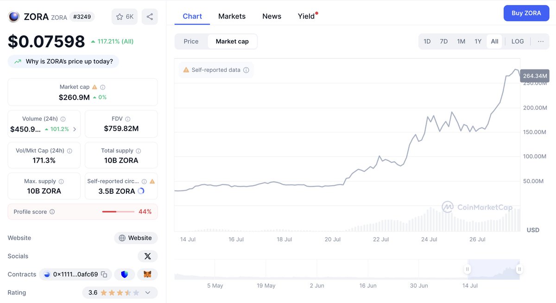Click the trending arrow icon in price question
This screenshot has width=556, height=303.
[18, 62]
